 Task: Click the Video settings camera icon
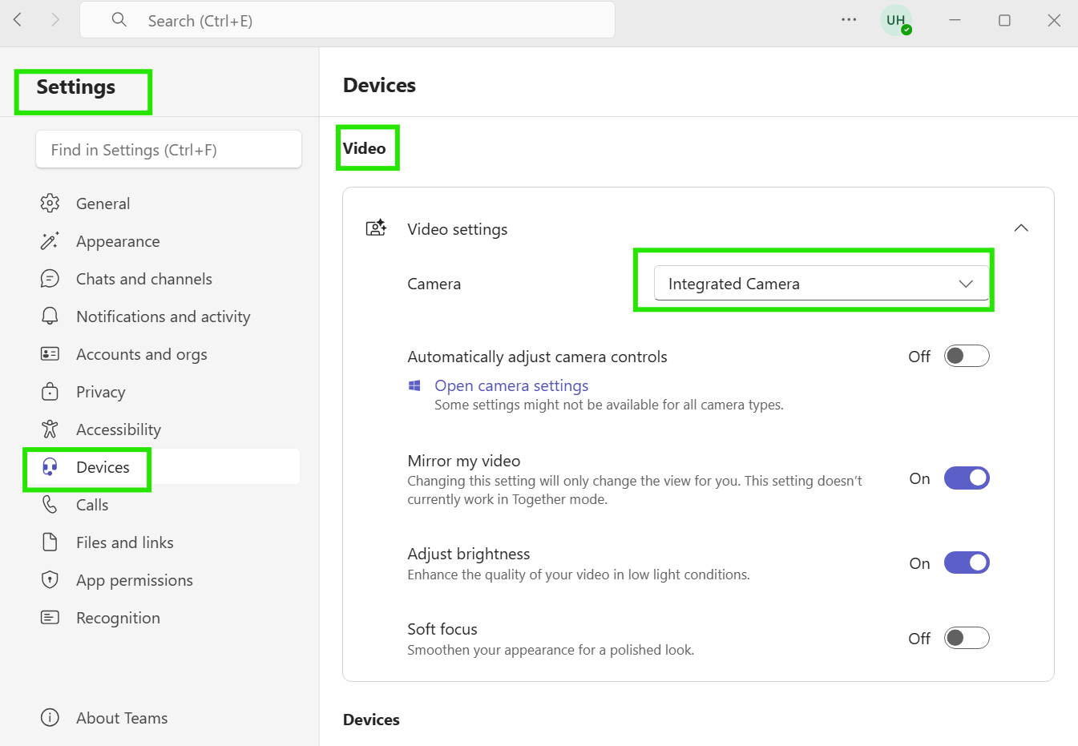pyautogui.click(x=377, y=229)
